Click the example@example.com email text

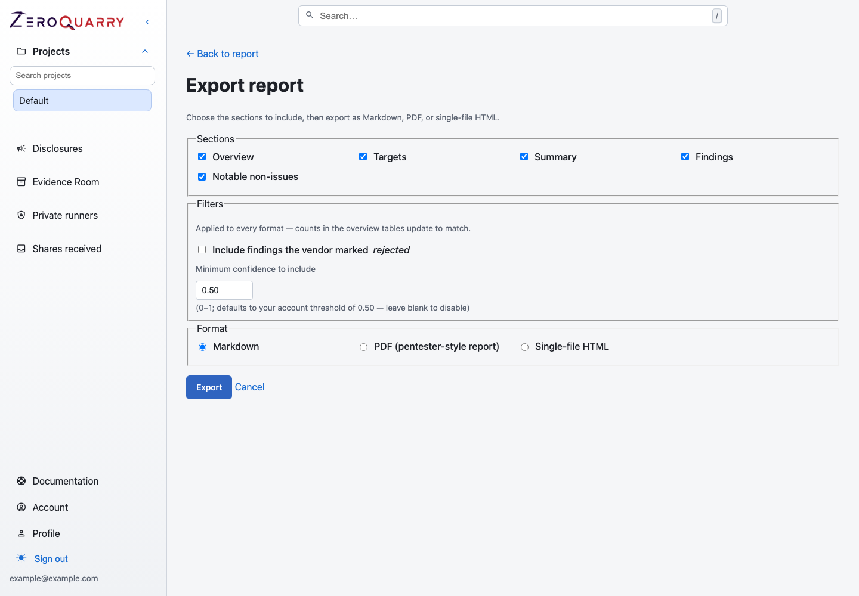coord(54,578)
